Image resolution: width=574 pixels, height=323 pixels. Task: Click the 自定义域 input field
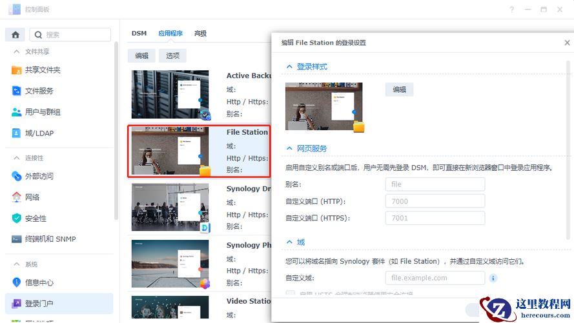point(435,278)
